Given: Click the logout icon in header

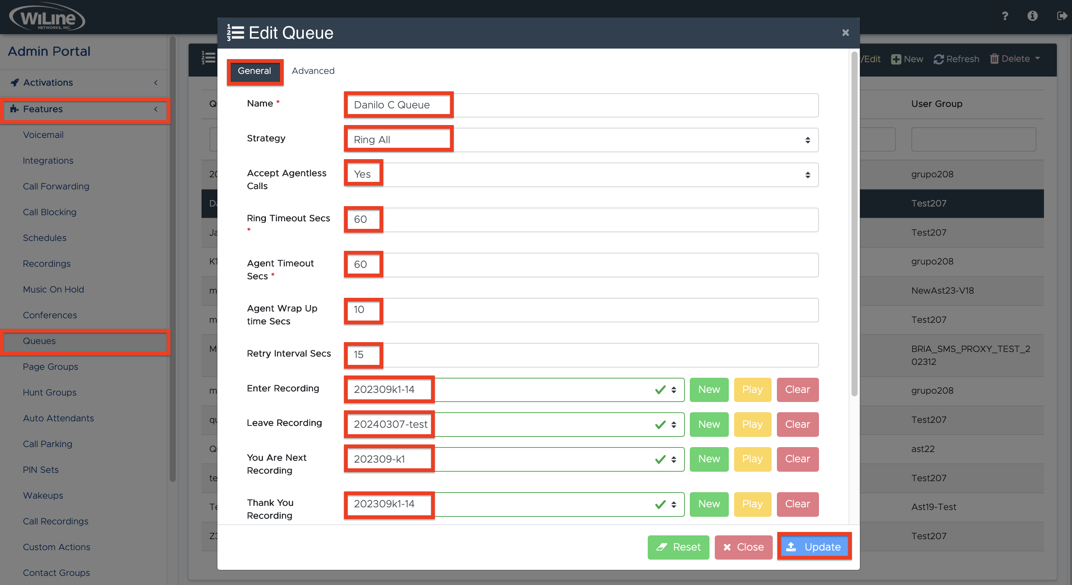Looking at the screenshot, I should coord(1062,16).
